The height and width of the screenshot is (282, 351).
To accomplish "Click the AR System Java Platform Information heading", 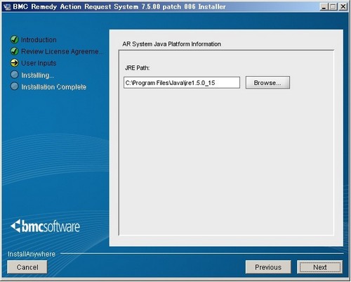I will (171, 44).
